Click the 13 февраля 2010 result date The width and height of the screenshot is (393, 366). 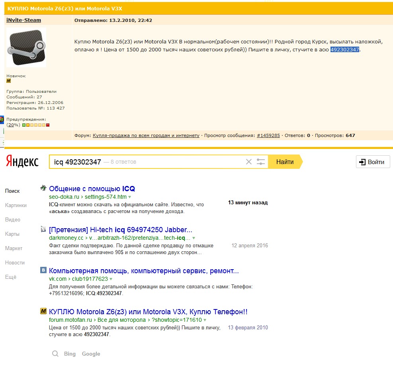248,327
